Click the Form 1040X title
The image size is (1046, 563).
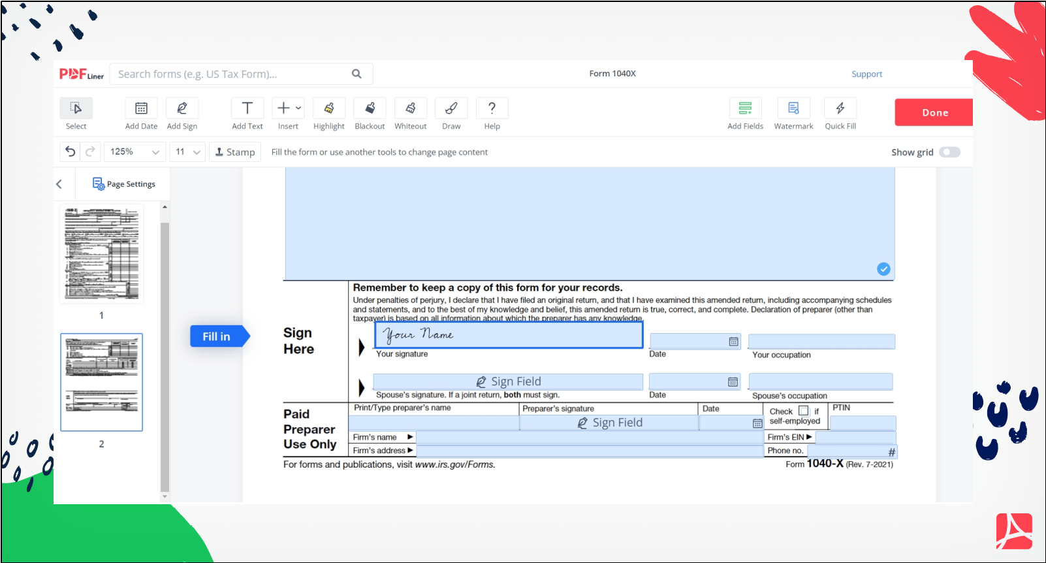[x=612, y=74]
